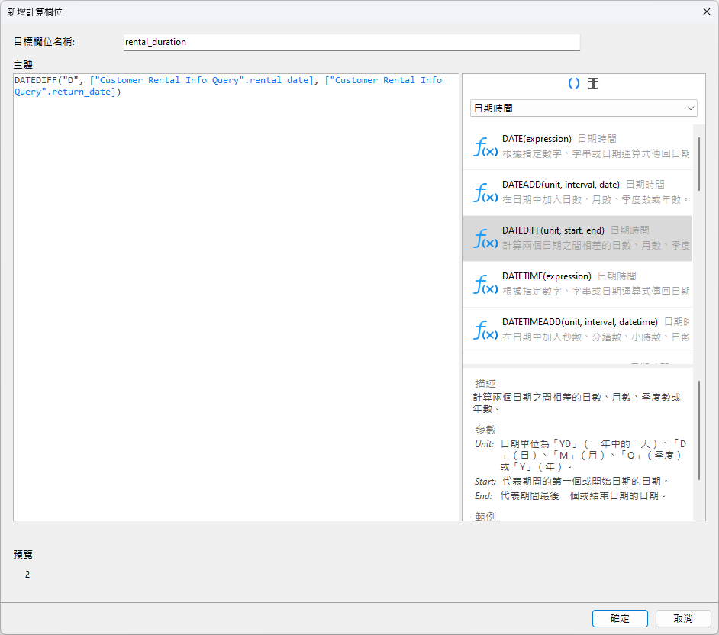This screenshot has height=635, width=719.
Task: Select DATE(expression) function entry
Action: (588, 147)
